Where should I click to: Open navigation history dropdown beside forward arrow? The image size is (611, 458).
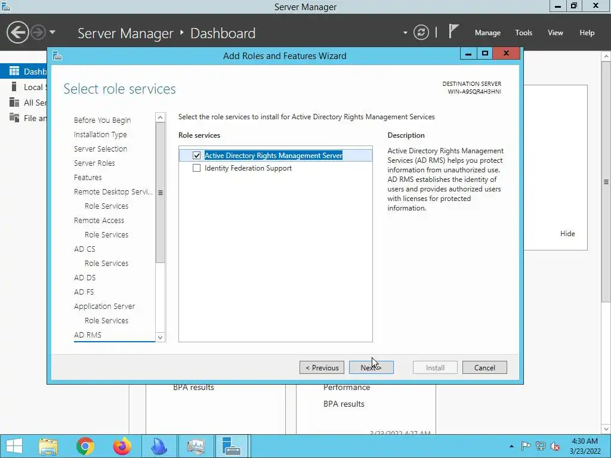pyautogui.click(x=53, y=32)
